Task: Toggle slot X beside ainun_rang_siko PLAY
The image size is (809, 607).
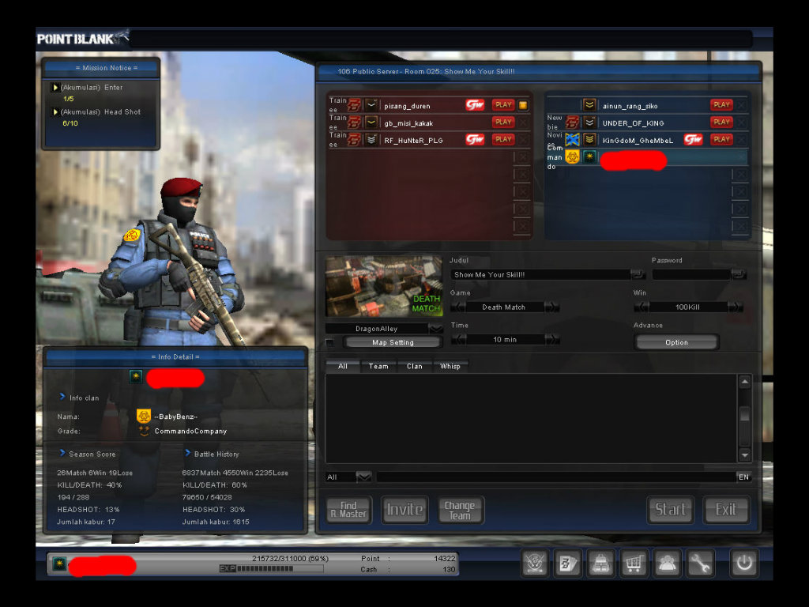Action: pyautogui.click(x=741, y=105)
